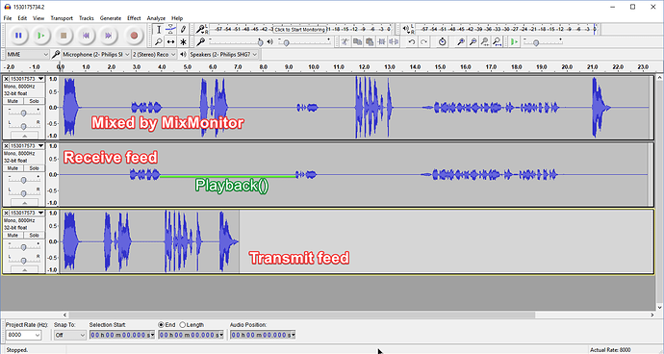Click the Redo arrow icon
This screenshot has height=354, width=664.
423,41
